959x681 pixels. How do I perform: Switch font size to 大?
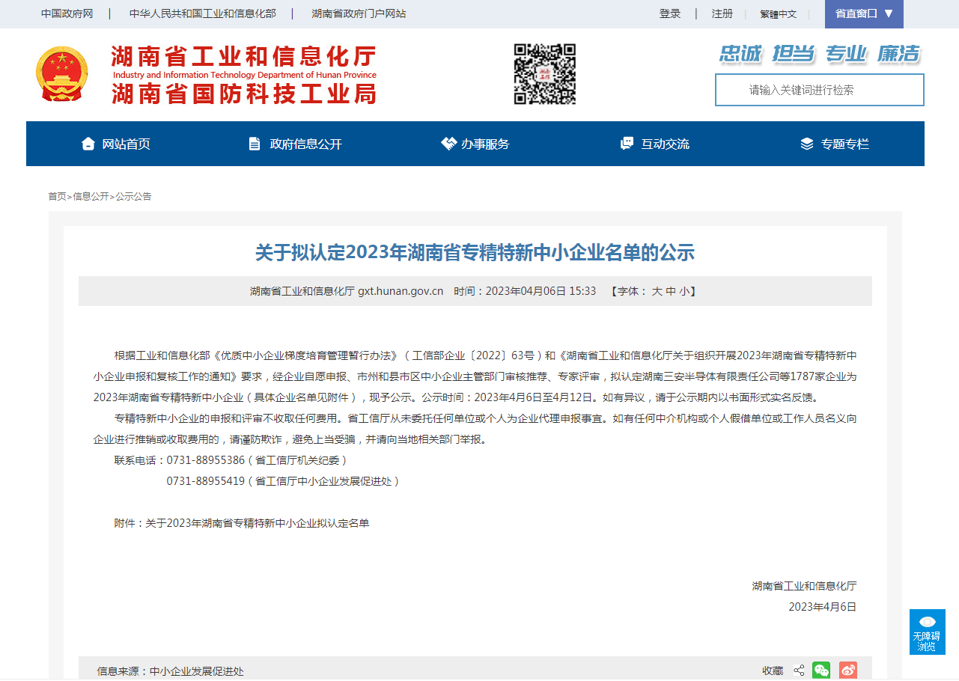point(656,291)
